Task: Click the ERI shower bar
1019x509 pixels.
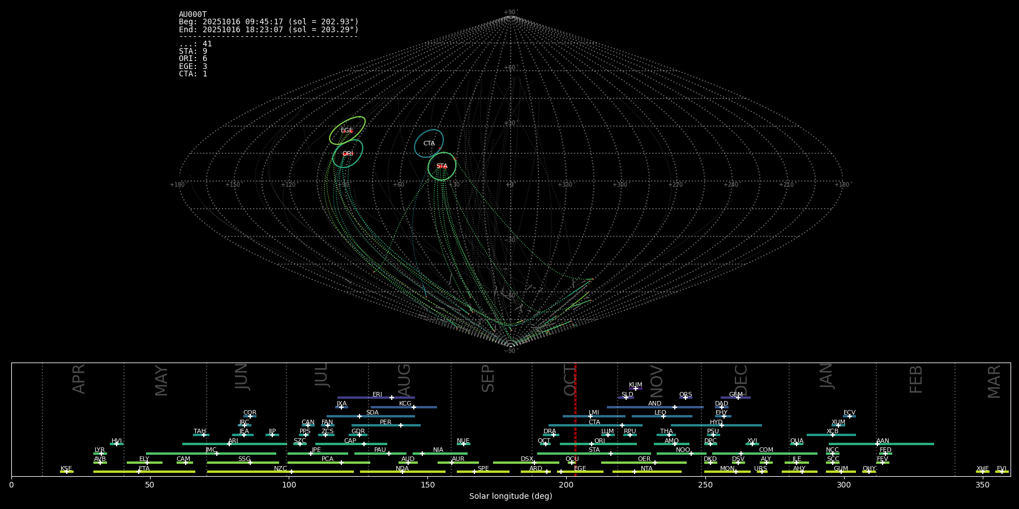Action: [376, 398]
